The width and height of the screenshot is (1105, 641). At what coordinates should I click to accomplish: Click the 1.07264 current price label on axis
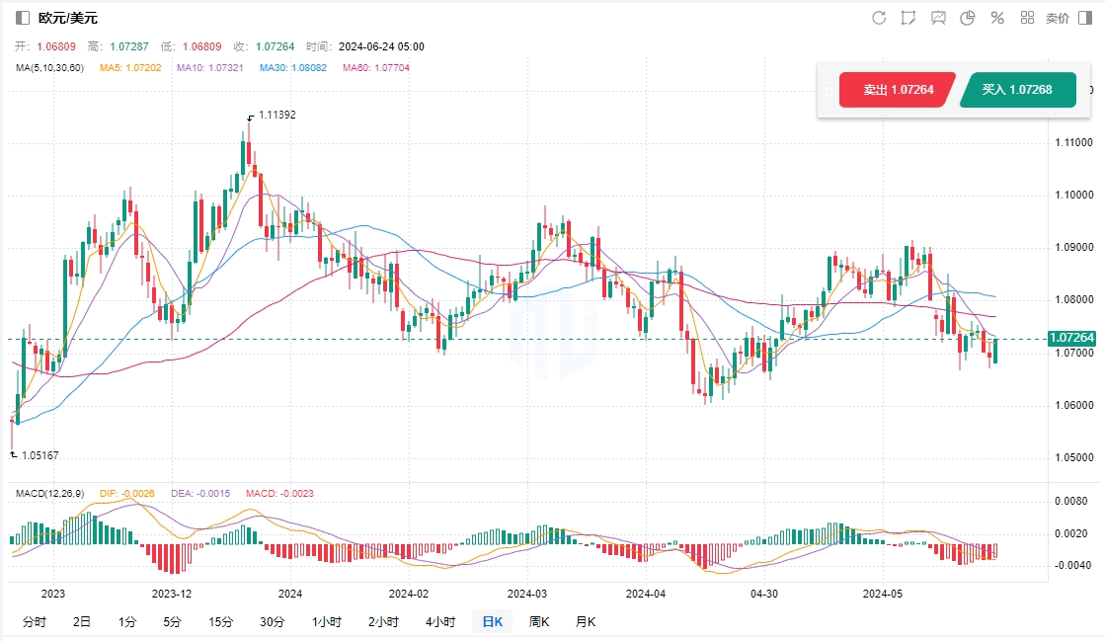click(x=1071, y=338)
